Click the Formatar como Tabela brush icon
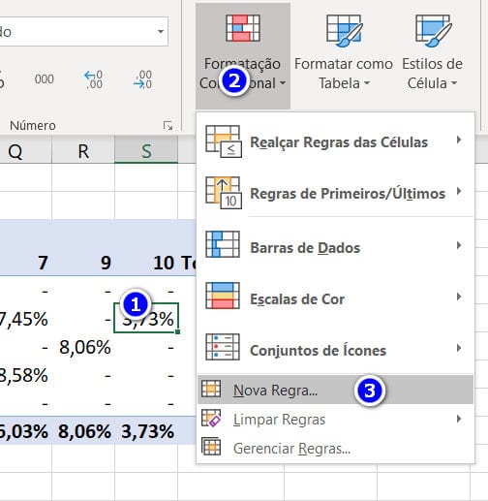Viewport: 488px width, 501px height. [x=345, y=30]
